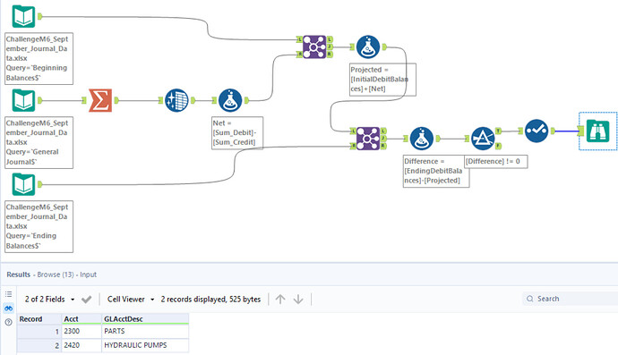
Task: Select the Filter tool with Difference != 0
Action: [x=483, y=139]
